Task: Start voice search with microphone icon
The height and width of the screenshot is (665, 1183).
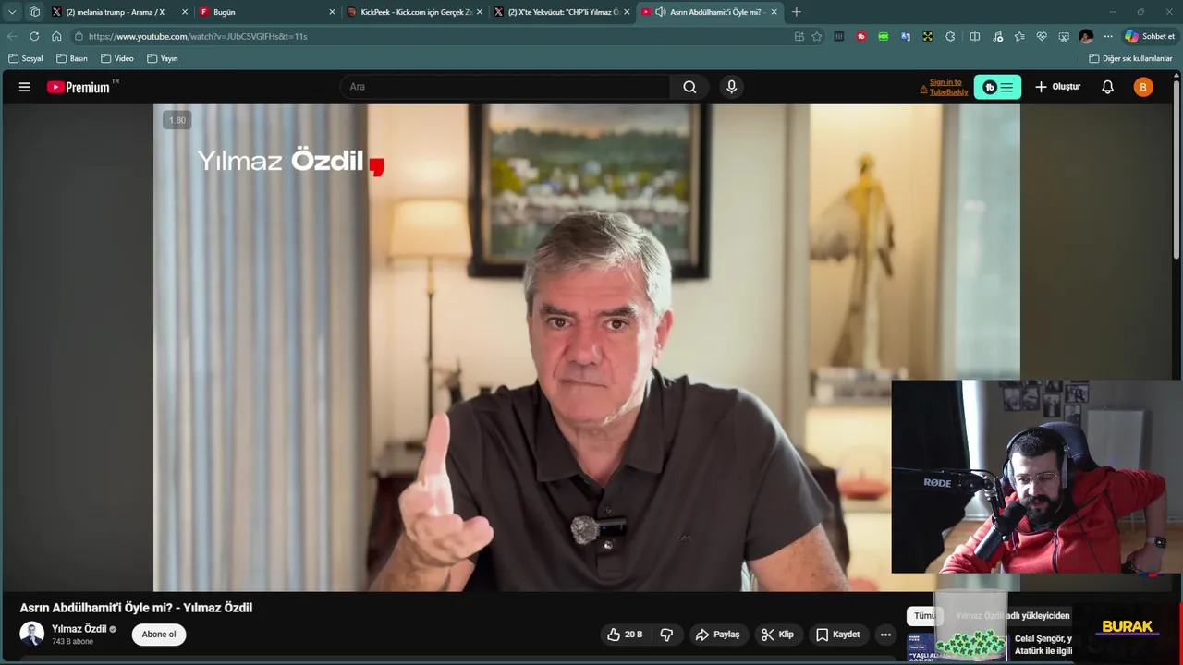Action: [x=731, y=87]
